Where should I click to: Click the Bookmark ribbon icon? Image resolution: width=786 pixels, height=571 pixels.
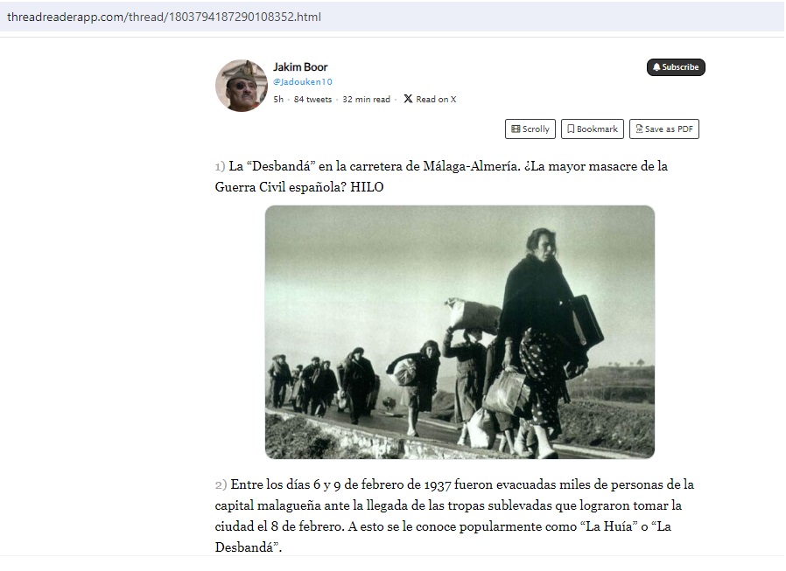point(571,129)
